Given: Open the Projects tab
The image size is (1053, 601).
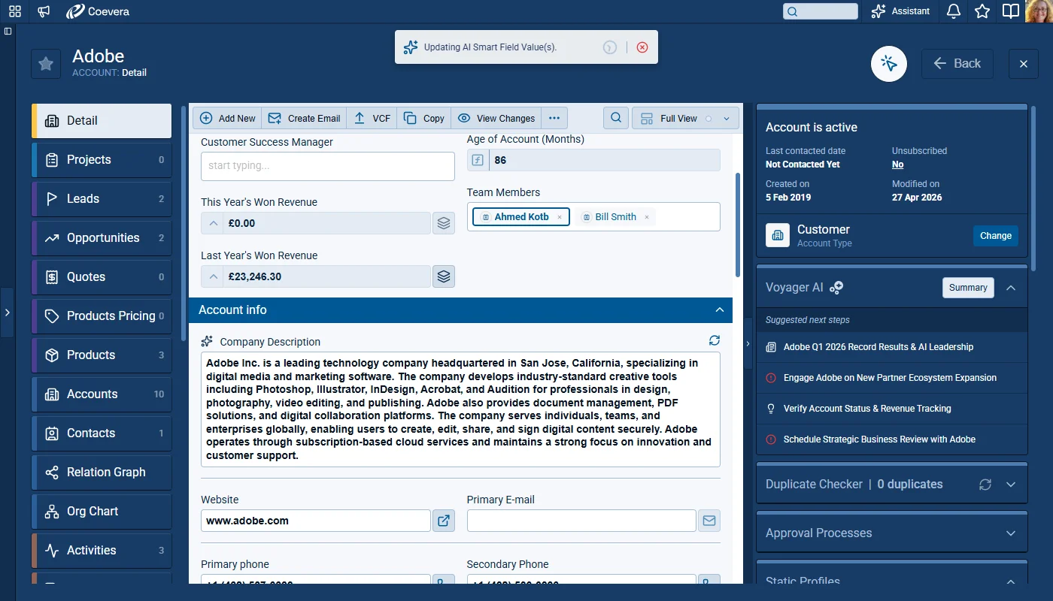Looking at the screenshot, I should click(x=102, y=160).
